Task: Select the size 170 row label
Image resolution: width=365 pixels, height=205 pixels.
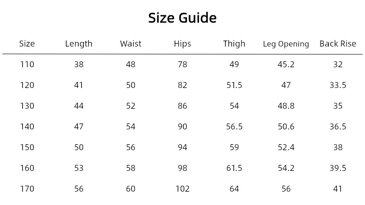Action: coord(27,189)
